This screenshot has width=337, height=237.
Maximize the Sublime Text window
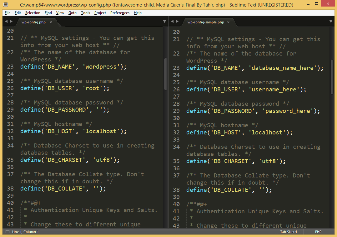coord(317,4)
